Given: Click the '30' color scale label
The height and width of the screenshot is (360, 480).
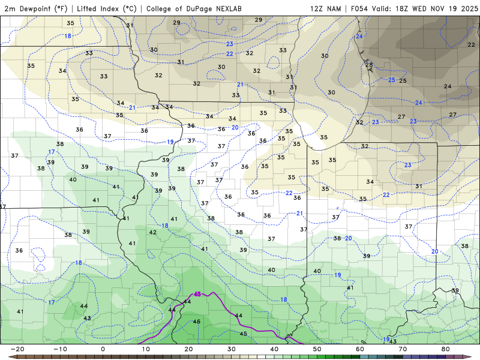Looking at the screenshot, I should pyautogui.click(x=232, y=349).
